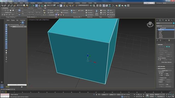Screen dimensions: 175x98
Task: Toggle the 3D Snaps icon
Action: 64,5
